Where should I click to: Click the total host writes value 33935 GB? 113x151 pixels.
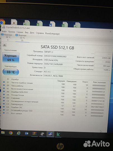click(103, 58)
